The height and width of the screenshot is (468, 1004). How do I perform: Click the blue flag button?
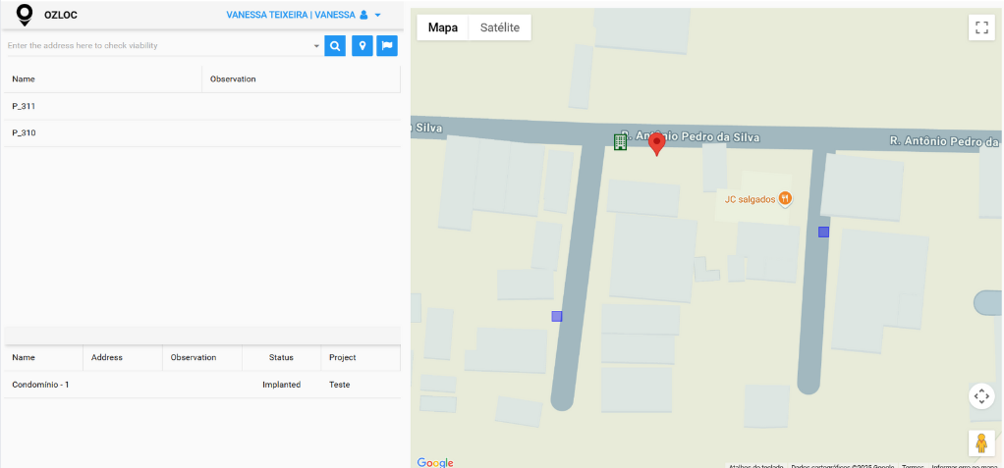point(387,46)
